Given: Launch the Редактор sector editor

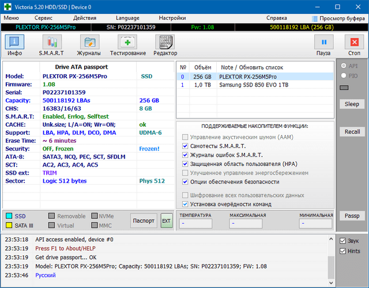Looking at the screenshot, I should tap(165, 45).
